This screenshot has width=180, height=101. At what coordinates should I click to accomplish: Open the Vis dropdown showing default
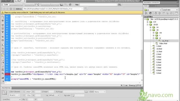point(54,95)
